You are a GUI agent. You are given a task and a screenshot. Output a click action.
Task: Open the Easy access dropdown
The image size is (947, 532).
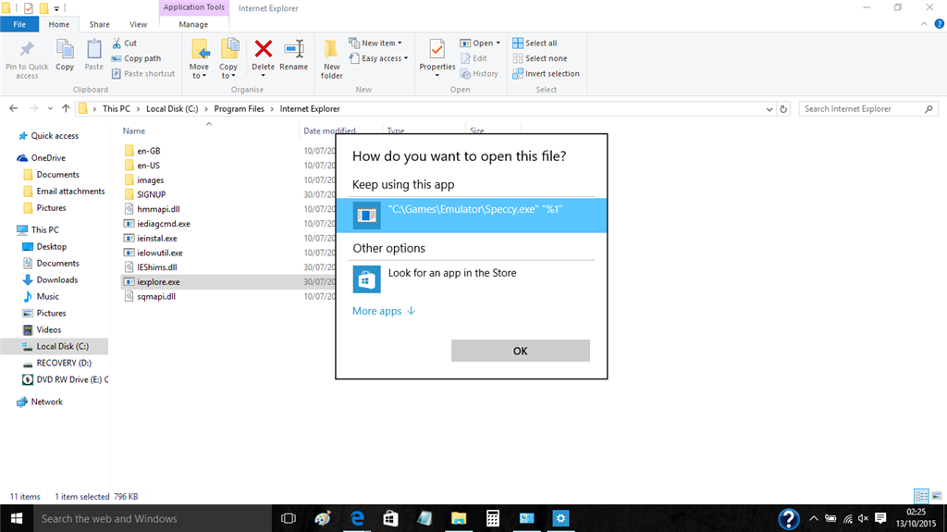pos(378,58)
